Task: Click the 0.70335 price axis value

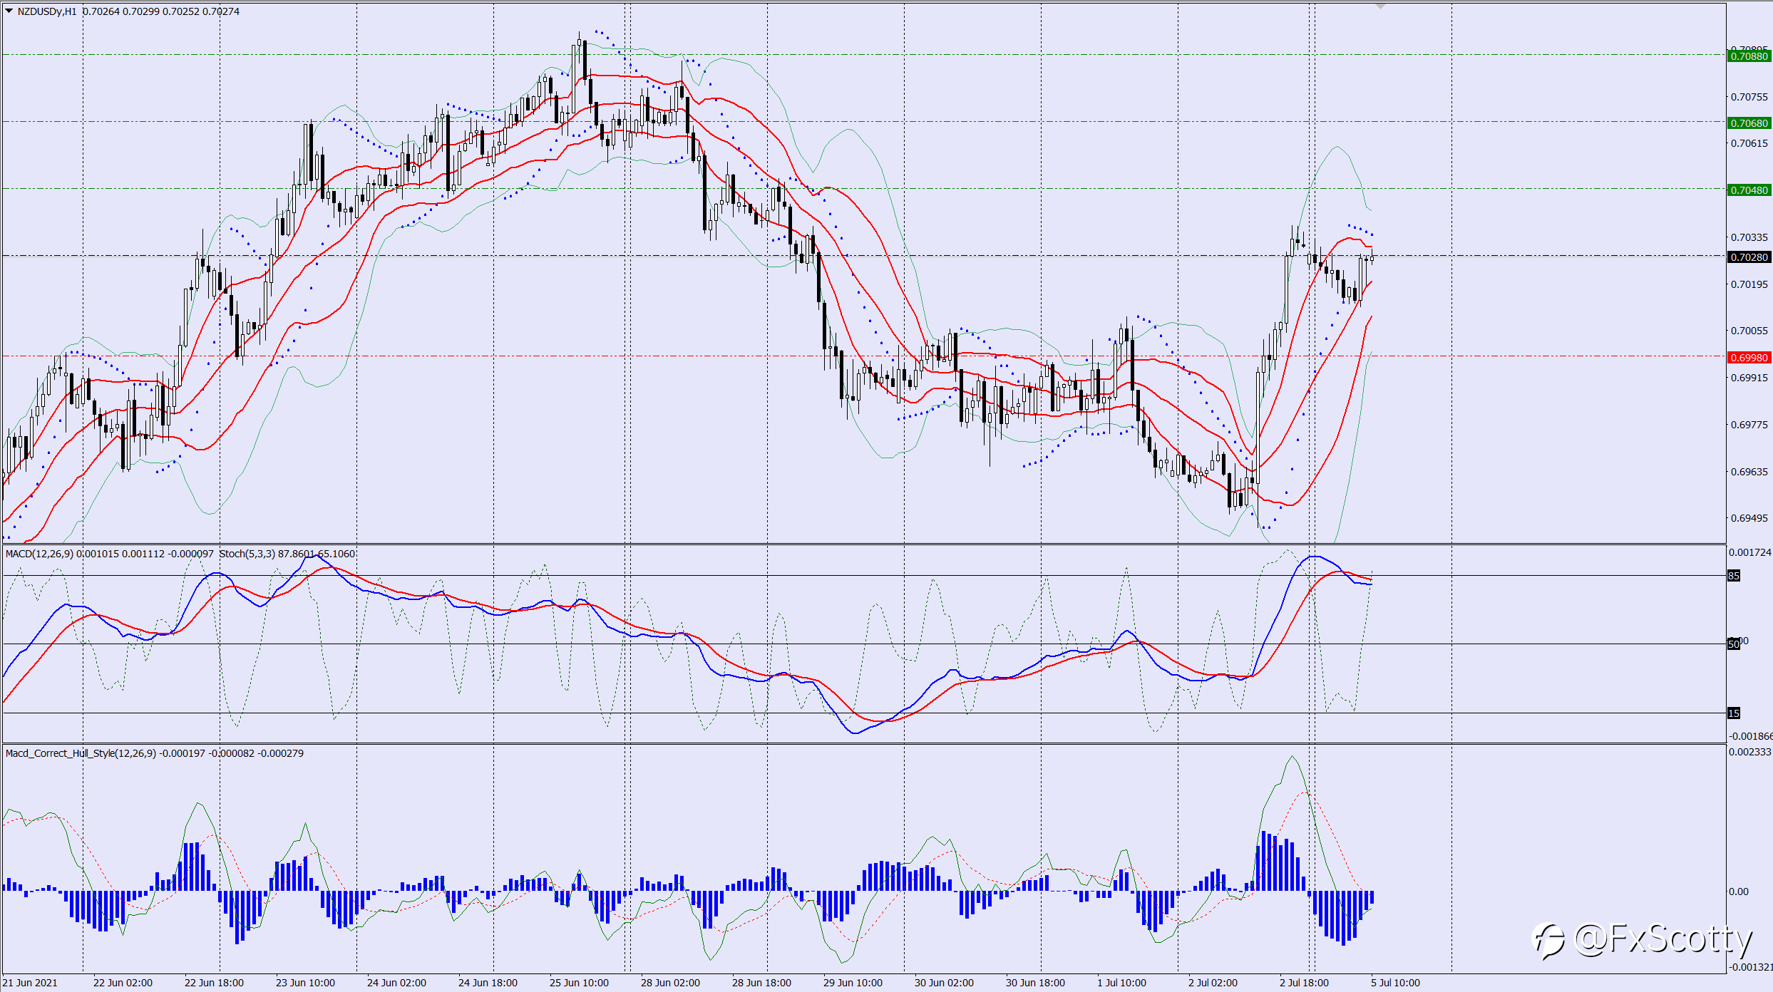Action: click(1749, 237)
